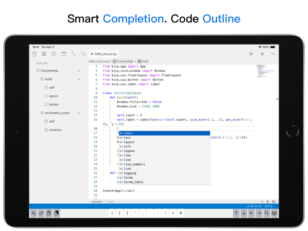This screenshot has height=231, width=308.
Task: Show the outline list icon
Action: [x=44, y=54]
